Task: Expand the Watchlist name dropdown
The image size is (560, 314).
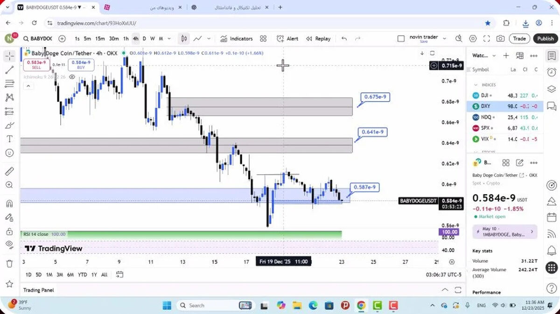Action: tap(494, 55)
